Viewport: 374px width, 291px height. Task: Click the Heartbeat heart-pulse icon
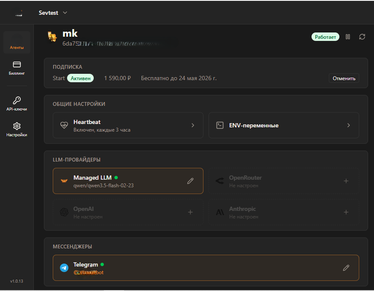pyautogui.click(x=64, y=125)
